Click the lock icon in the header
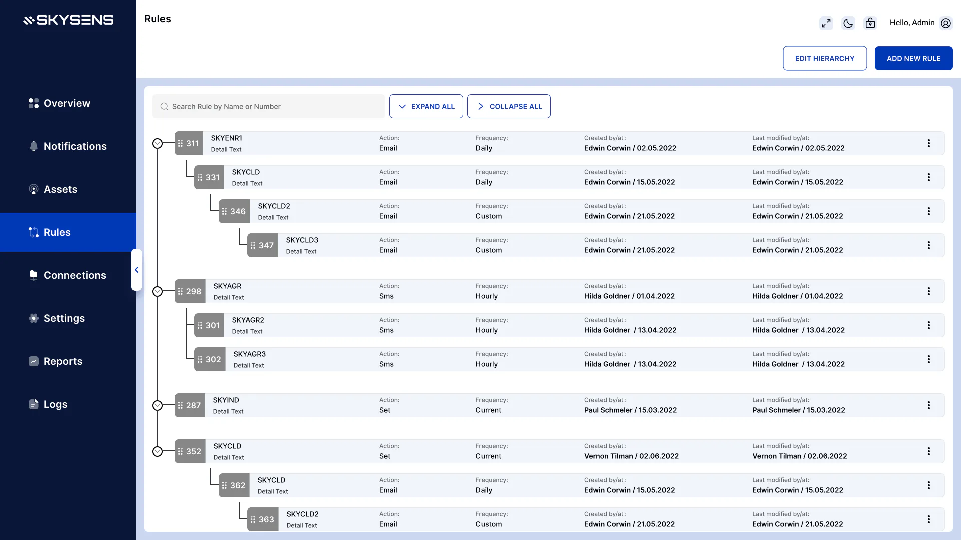This screenshot has height=540, width=961. [870, 23]
